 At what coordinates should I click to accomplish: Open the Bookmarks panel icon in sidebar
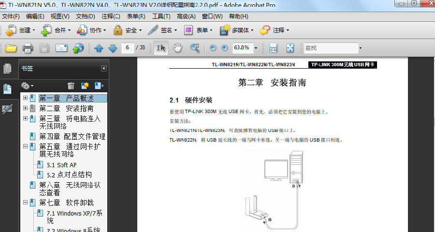7,89
